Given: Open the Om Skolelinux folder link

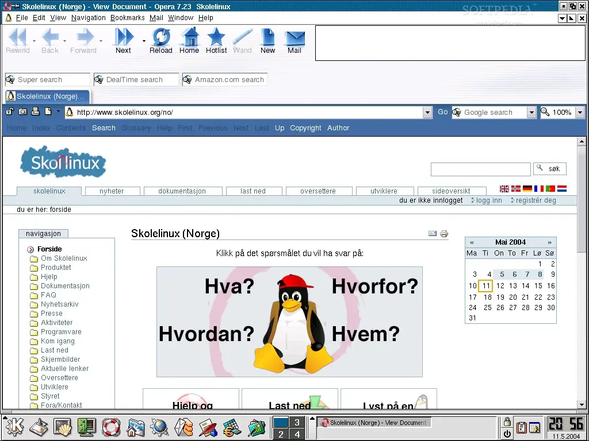Looking at the screenshot, I should pos(64,258).
